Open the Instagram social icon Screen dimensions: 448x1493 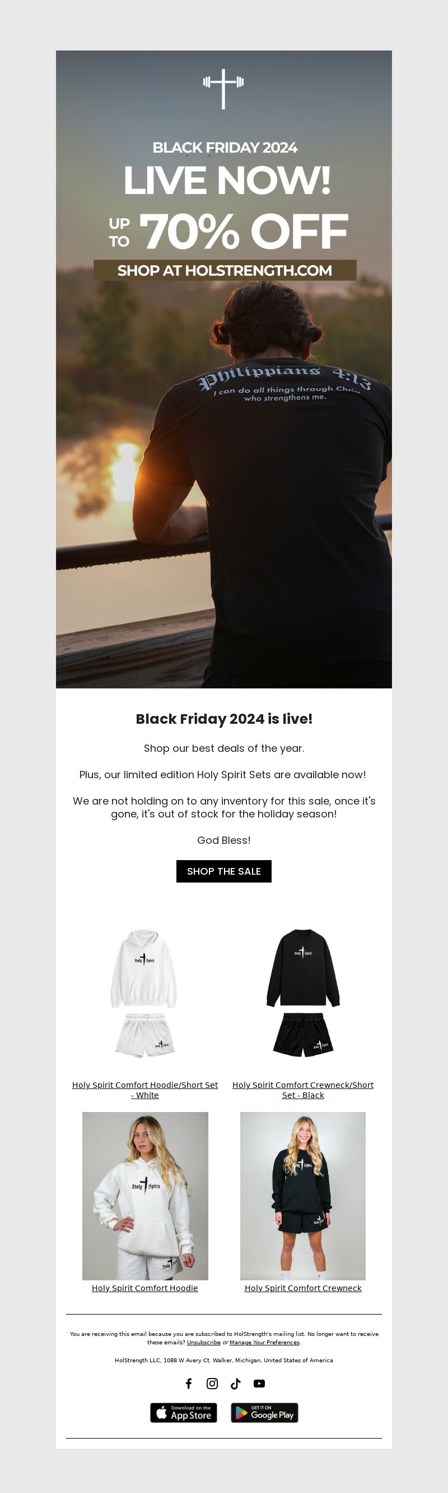[212, 1384]
